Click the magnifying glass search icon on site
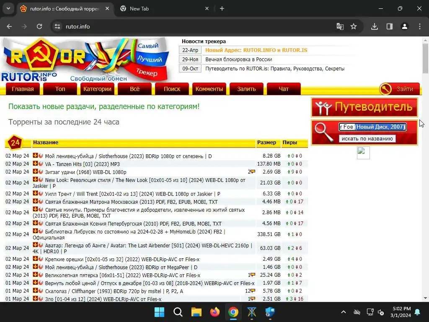The height and width of the screenshot is (322, 429). click(x=324, y=132)
